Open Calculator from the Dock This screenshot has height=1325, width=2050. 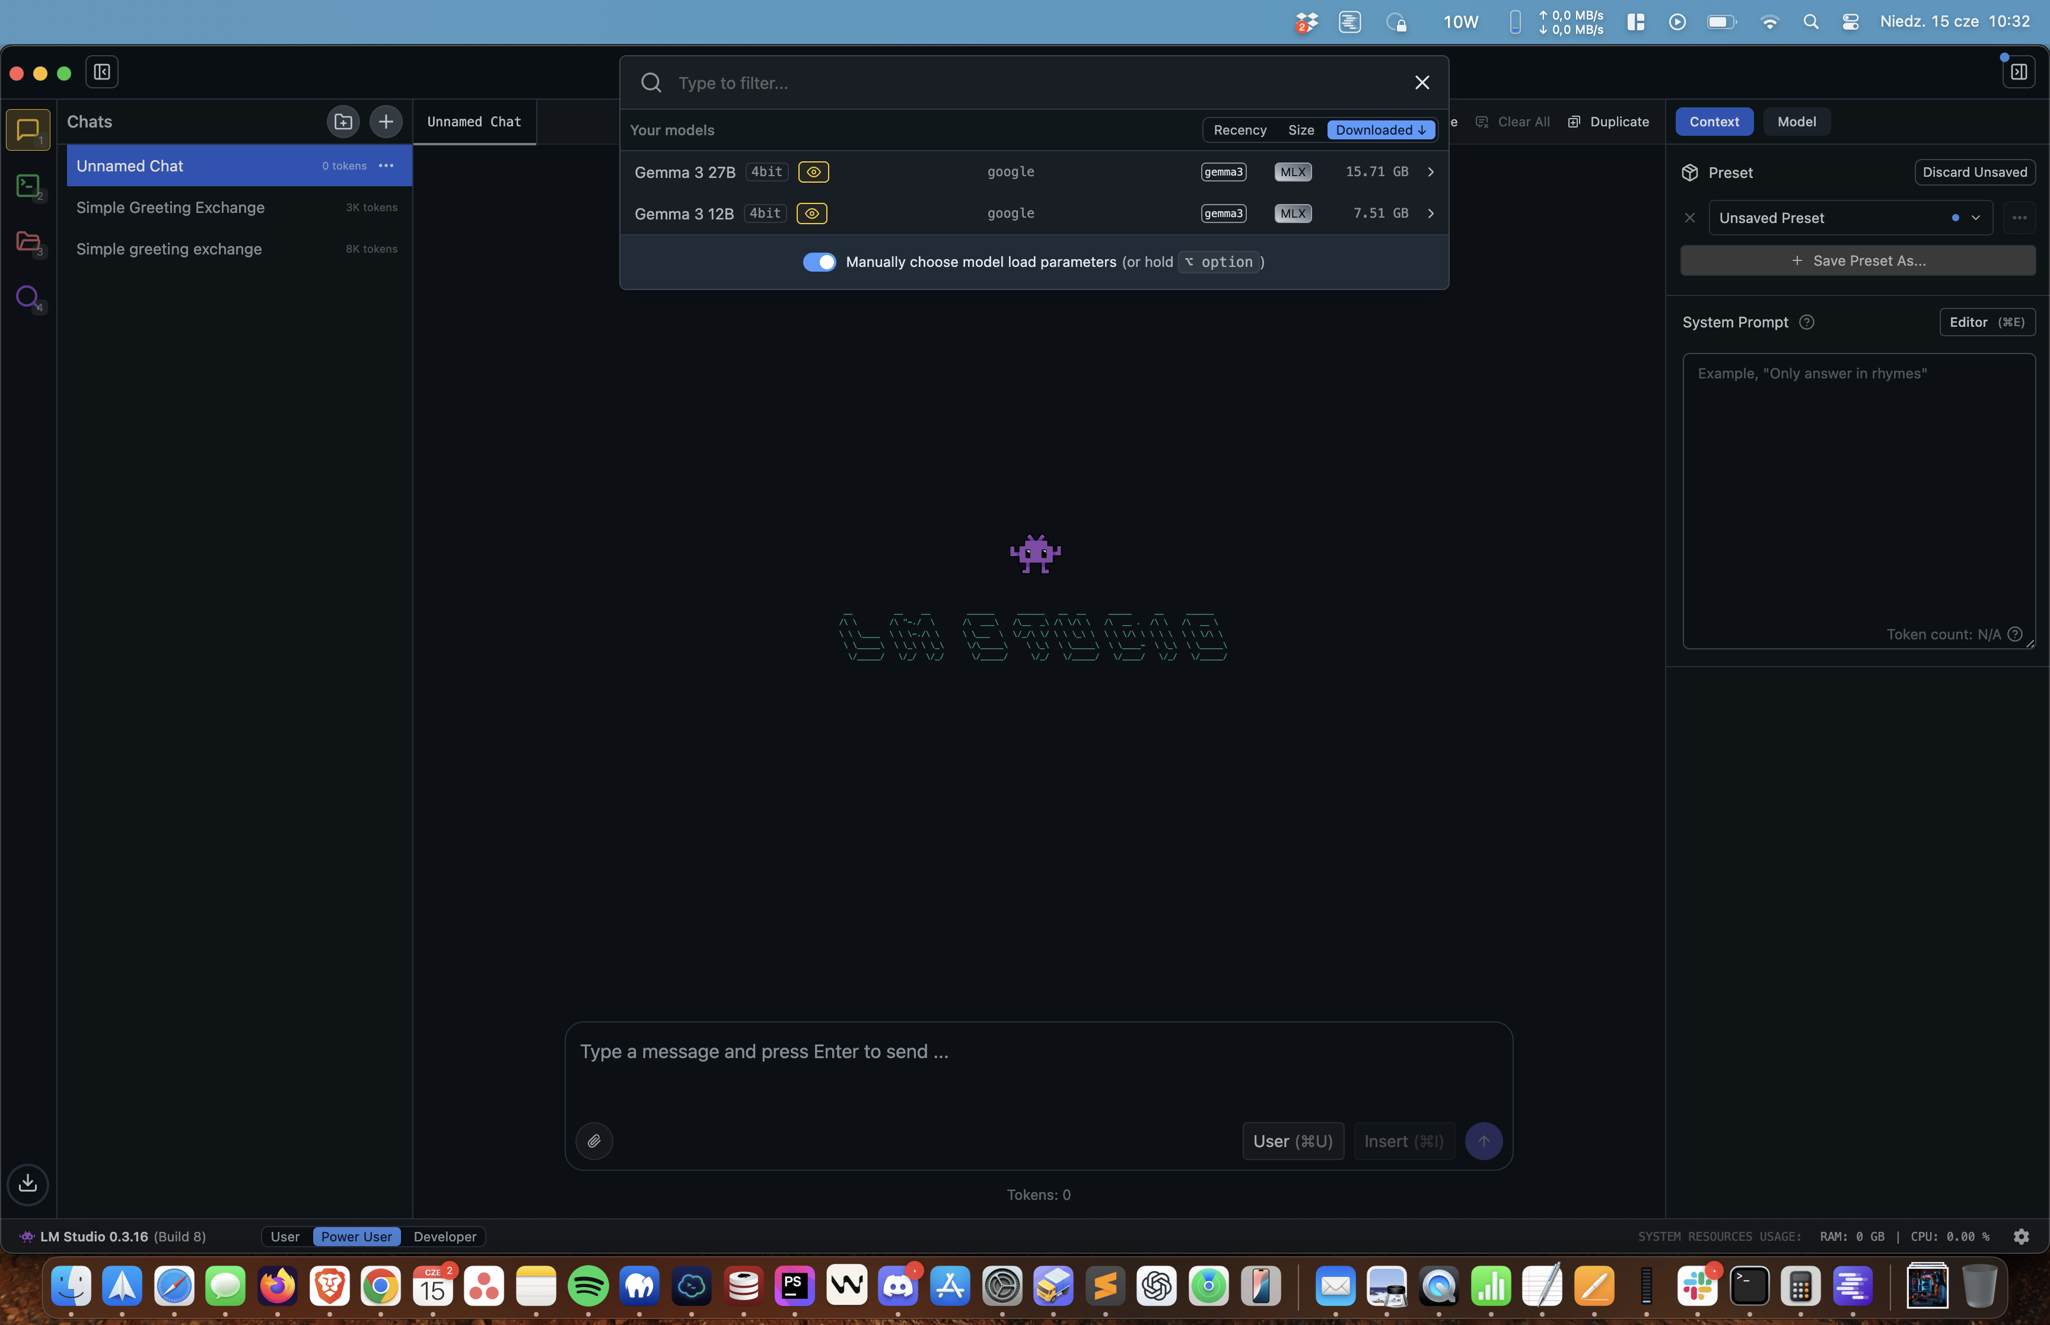(x=1800, y=1286)
